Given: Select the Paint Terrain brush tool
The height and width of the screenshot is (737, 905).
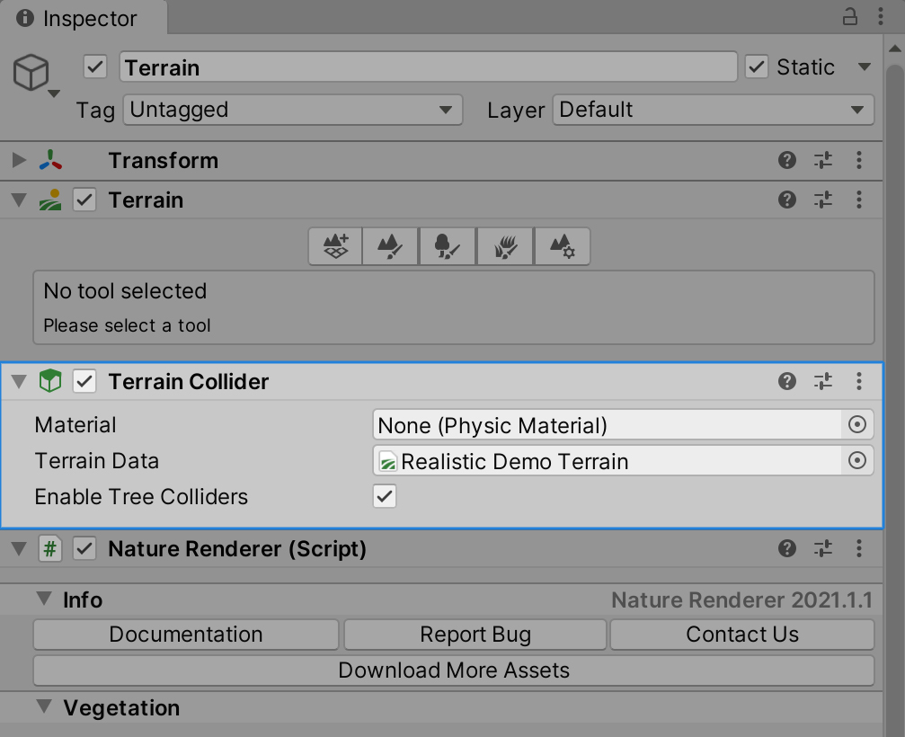Looking at the screenshot, I should [x=391, y=245].
